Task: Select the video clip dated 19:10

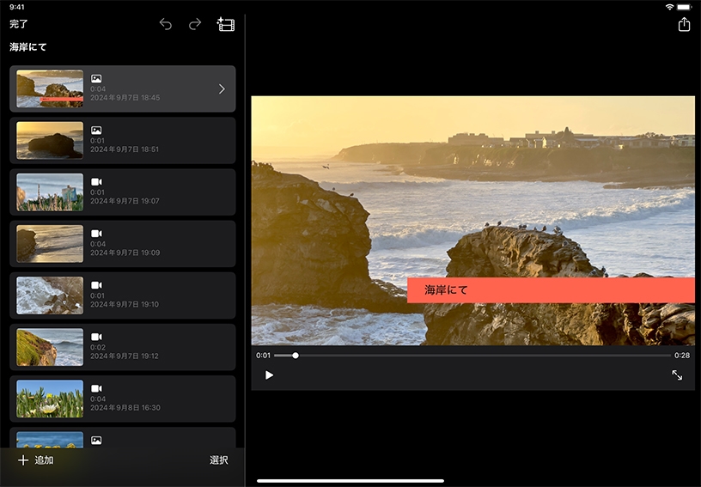Action: click(122, 295)
